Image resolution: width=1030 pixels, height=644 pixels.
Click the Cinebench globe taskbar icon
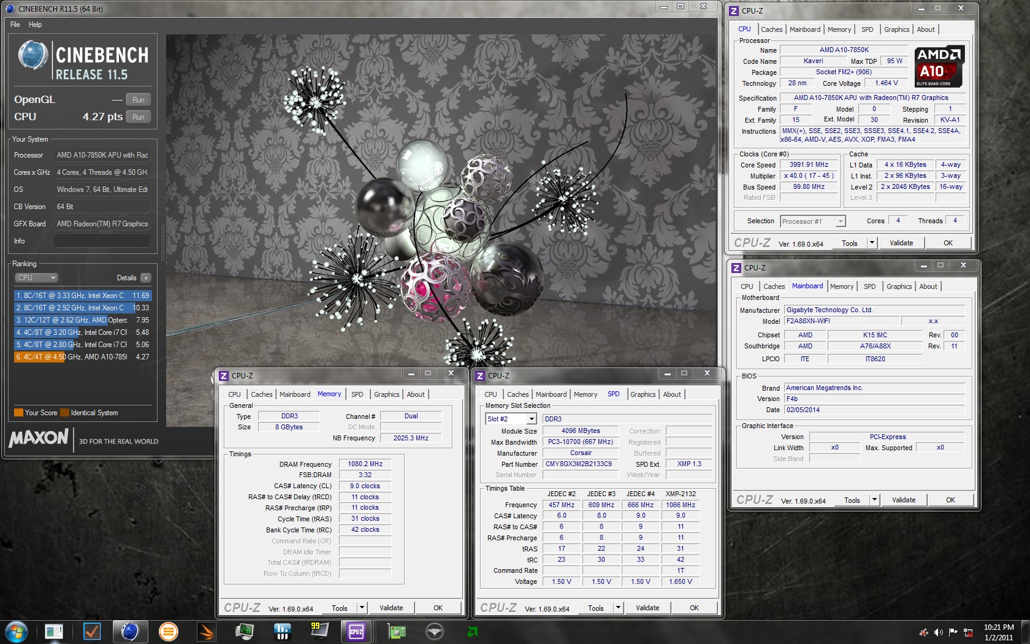[x=129, y=631]
